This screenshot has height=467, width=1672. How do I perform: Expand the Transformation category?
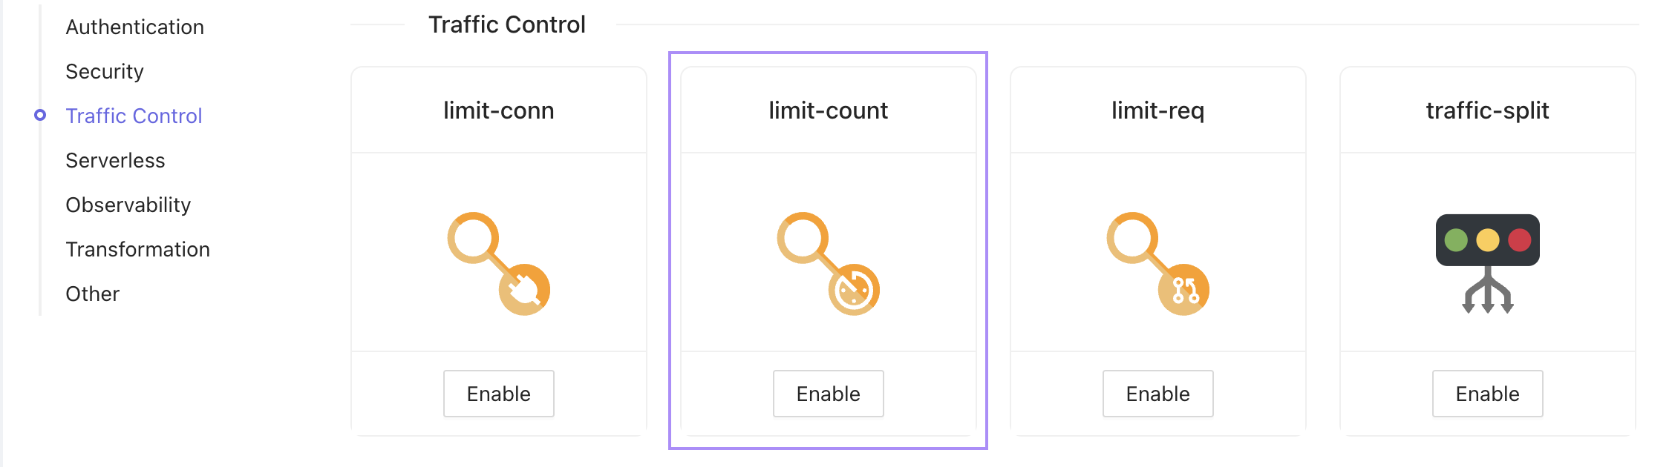pos(138,249)
